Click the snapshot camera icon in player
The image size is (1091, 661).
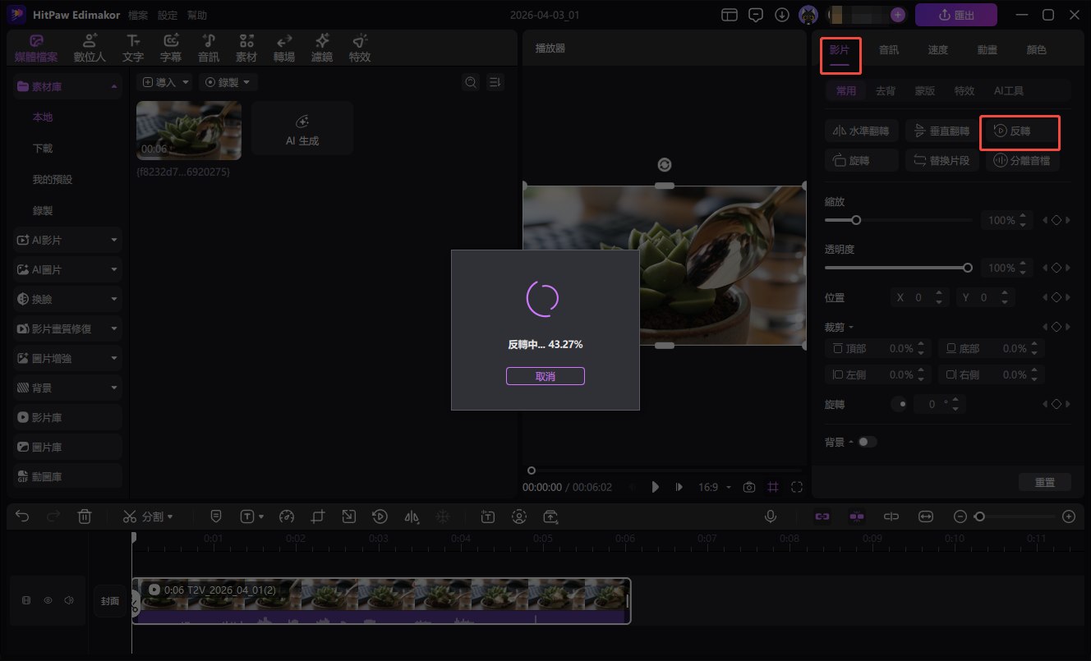(x=748, y=487)
